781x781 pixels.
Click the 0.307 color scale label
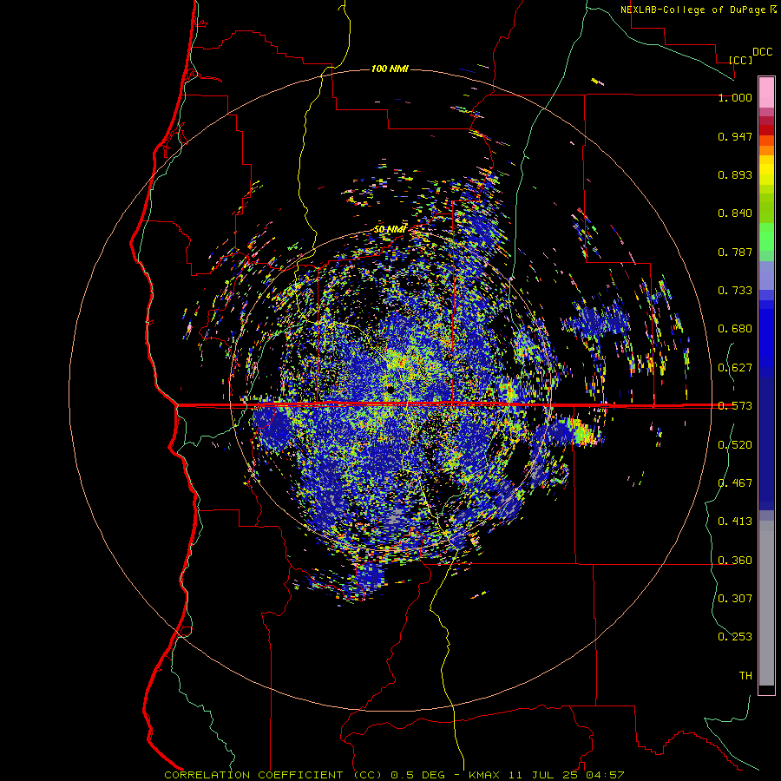coord(735,599)
